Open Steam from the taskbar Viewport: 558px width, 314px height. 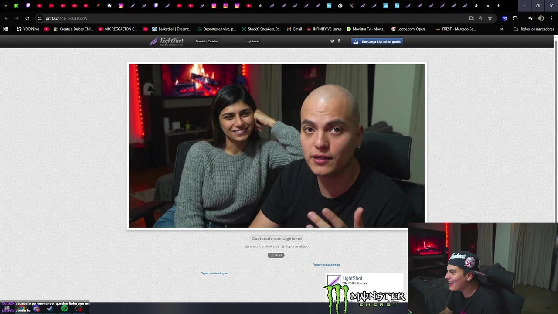tap(50, 309)
